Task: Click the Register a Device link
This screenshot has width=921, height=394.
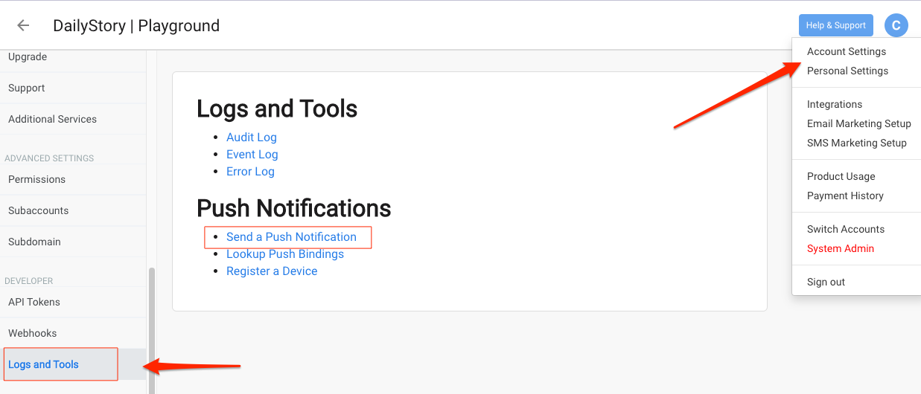Action: click(272, 271)
